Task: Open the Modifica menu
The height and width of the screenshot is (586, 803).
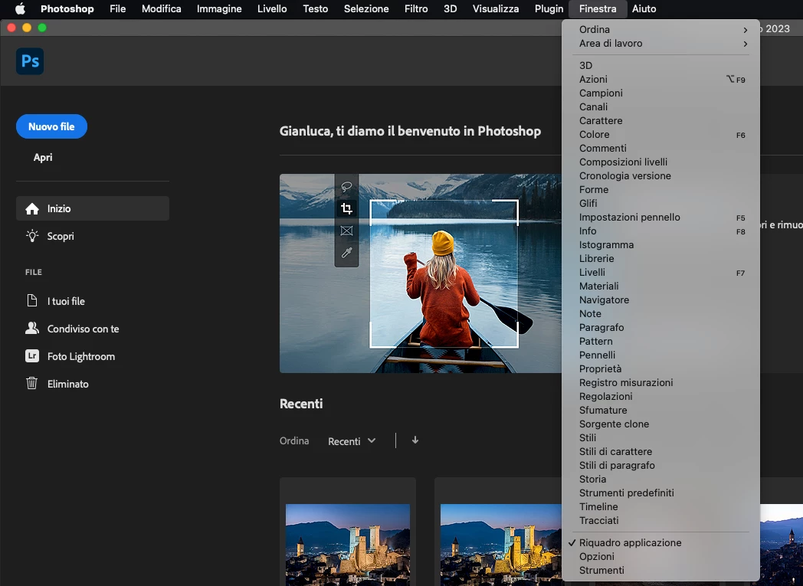Action: pos(162,8)
